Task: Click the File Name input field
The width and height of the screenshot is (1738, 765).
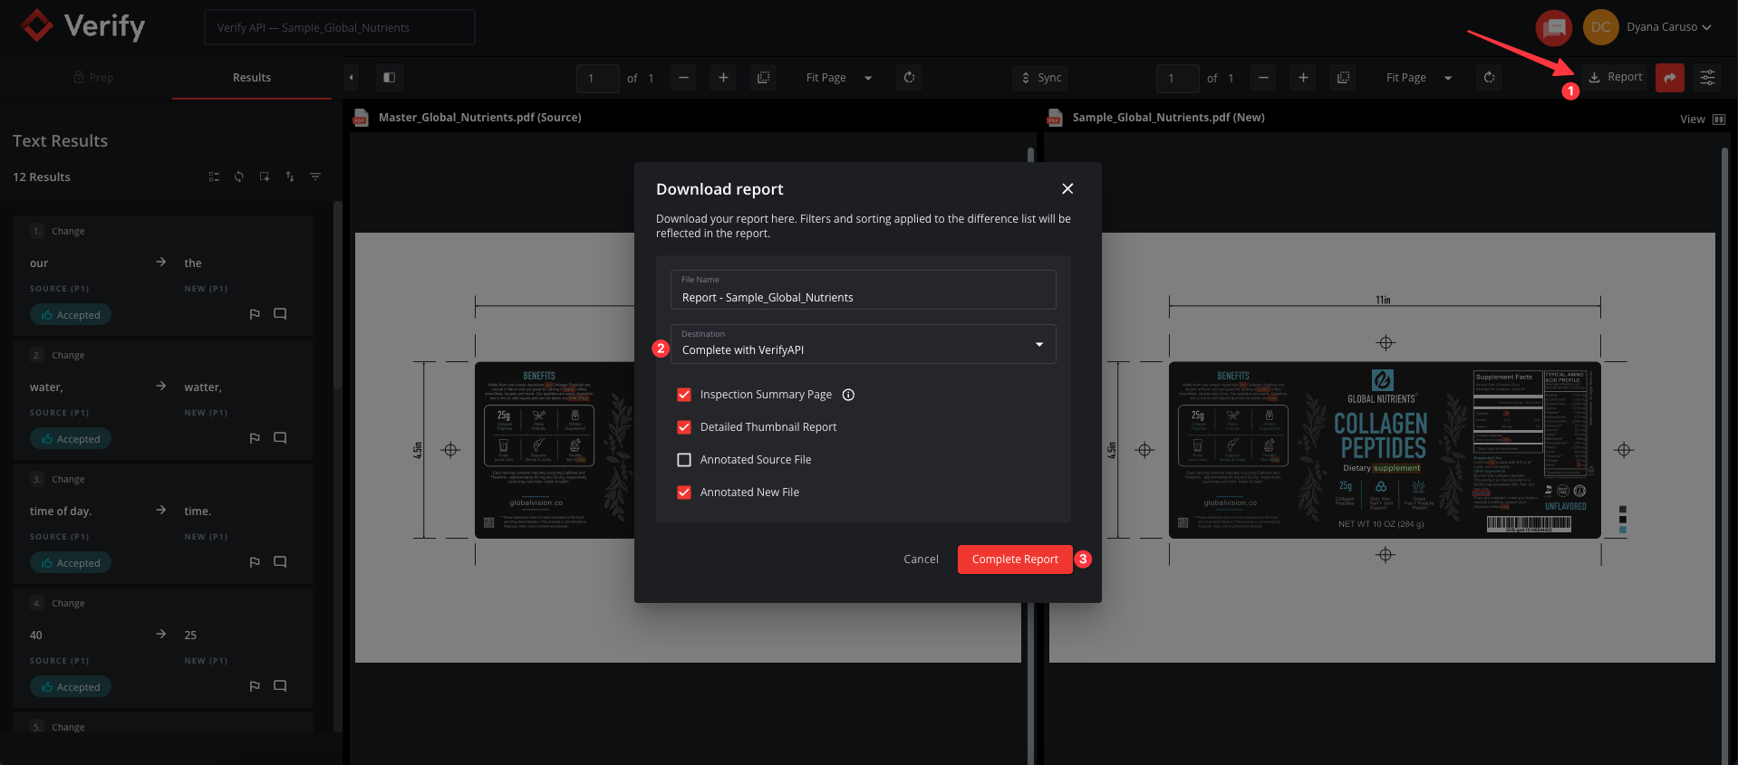Action: coord(863,297)
